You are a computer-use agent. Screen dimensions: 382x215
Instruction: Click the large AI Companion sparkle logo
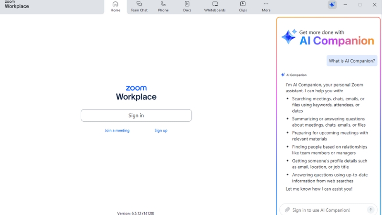(289, 37)
